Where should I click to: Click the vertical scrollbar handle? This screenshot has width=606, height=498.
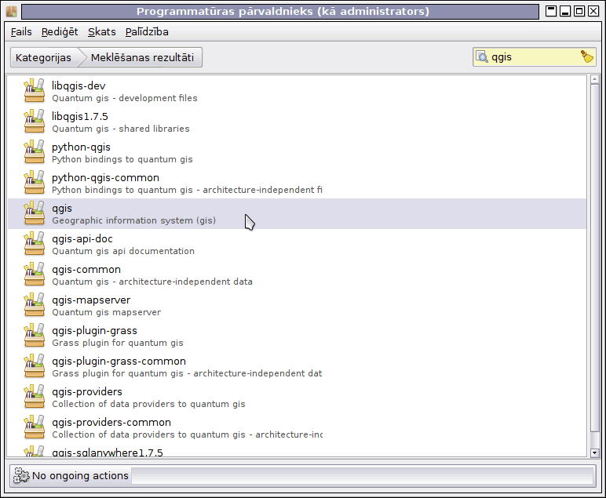pyautogui.click(x=594, y=258)
